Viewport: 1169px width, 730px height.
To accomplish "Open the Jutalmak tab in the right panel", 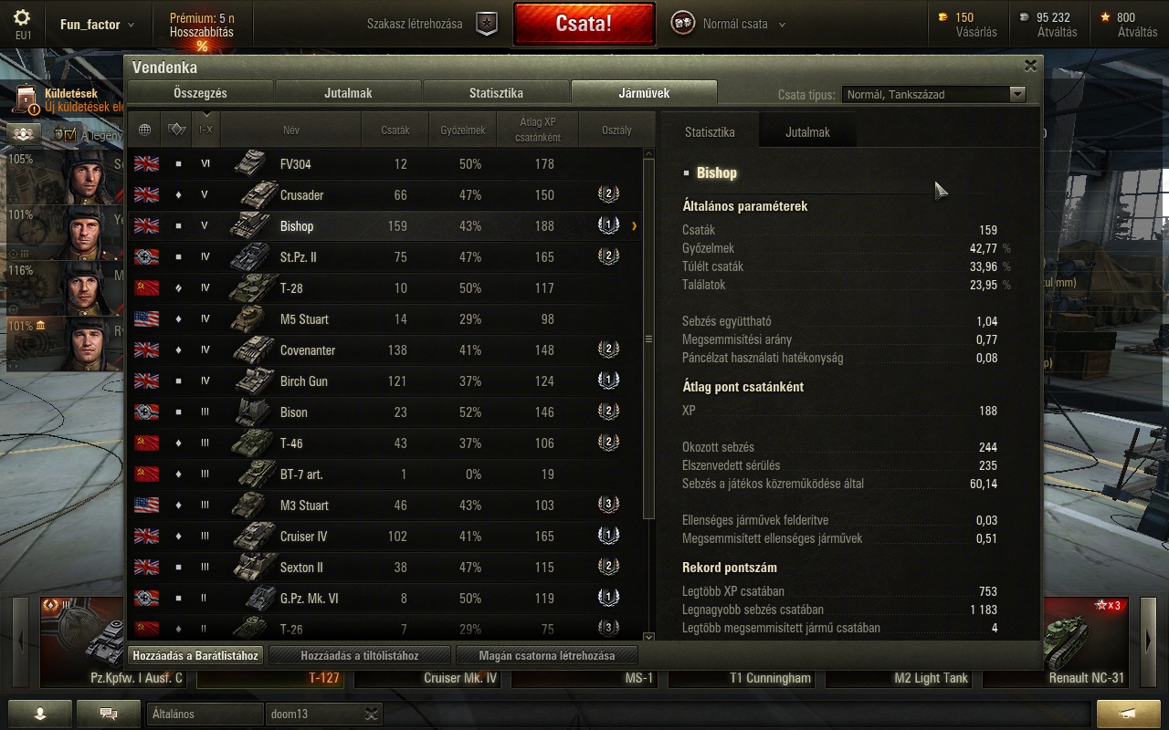I will (807, 131).
